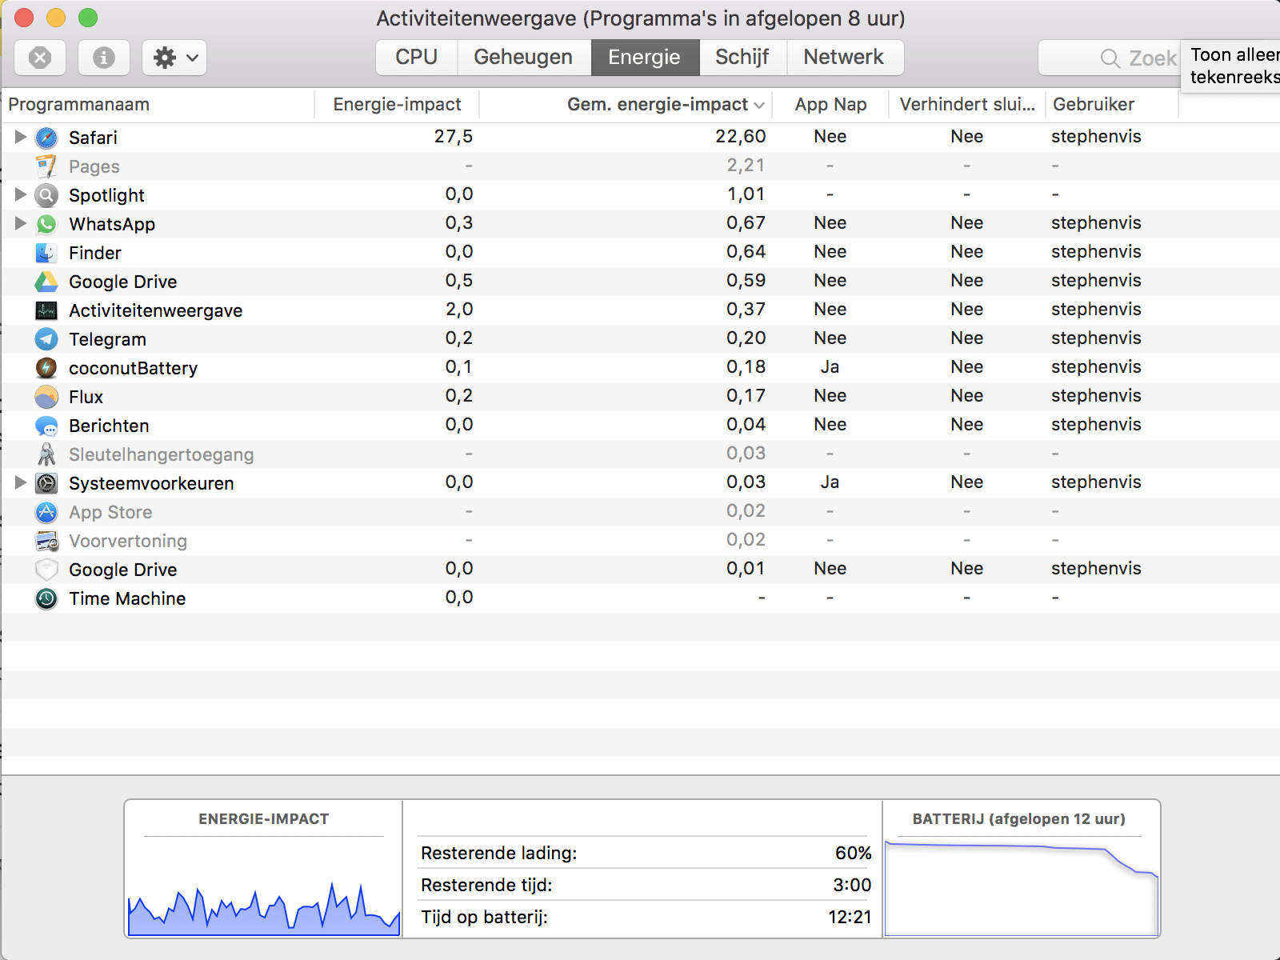Screen dimensions: 1280x960
Task: Select the Telegram row name
Action: click(x=107, y=339)
